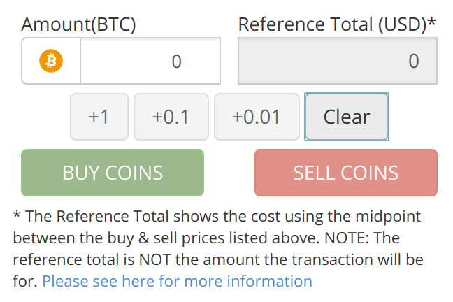Open the 'Please see here for more information' link
This screenshot has height=302, width=453.
pos(177,281)
